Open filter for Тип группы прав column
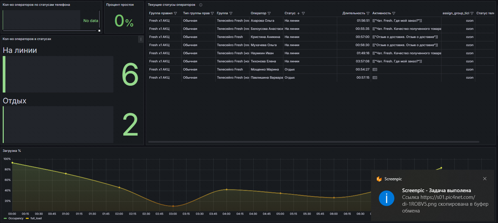Image resolution: width=498 pixels, height=223 pixels. click(212, 14)
